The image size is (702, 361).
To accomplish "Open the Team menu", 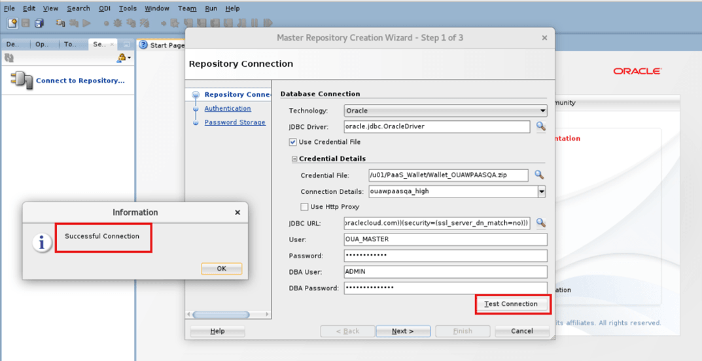I will click(x=186, y=8).
